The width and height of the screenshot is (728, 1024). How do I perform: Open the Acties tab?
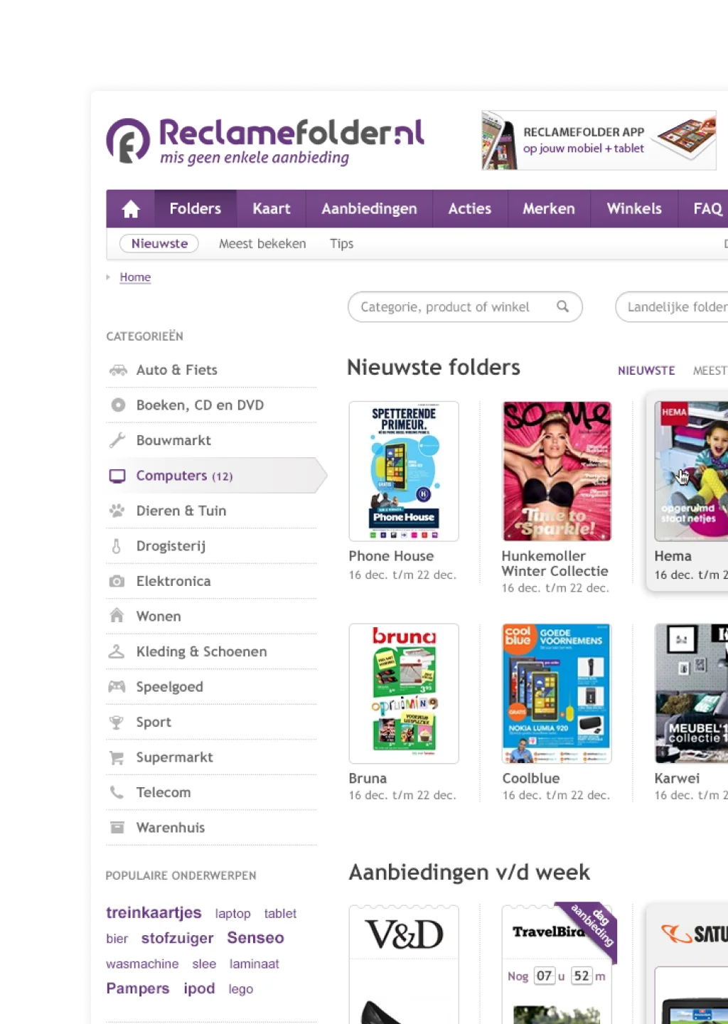[470, 209]
